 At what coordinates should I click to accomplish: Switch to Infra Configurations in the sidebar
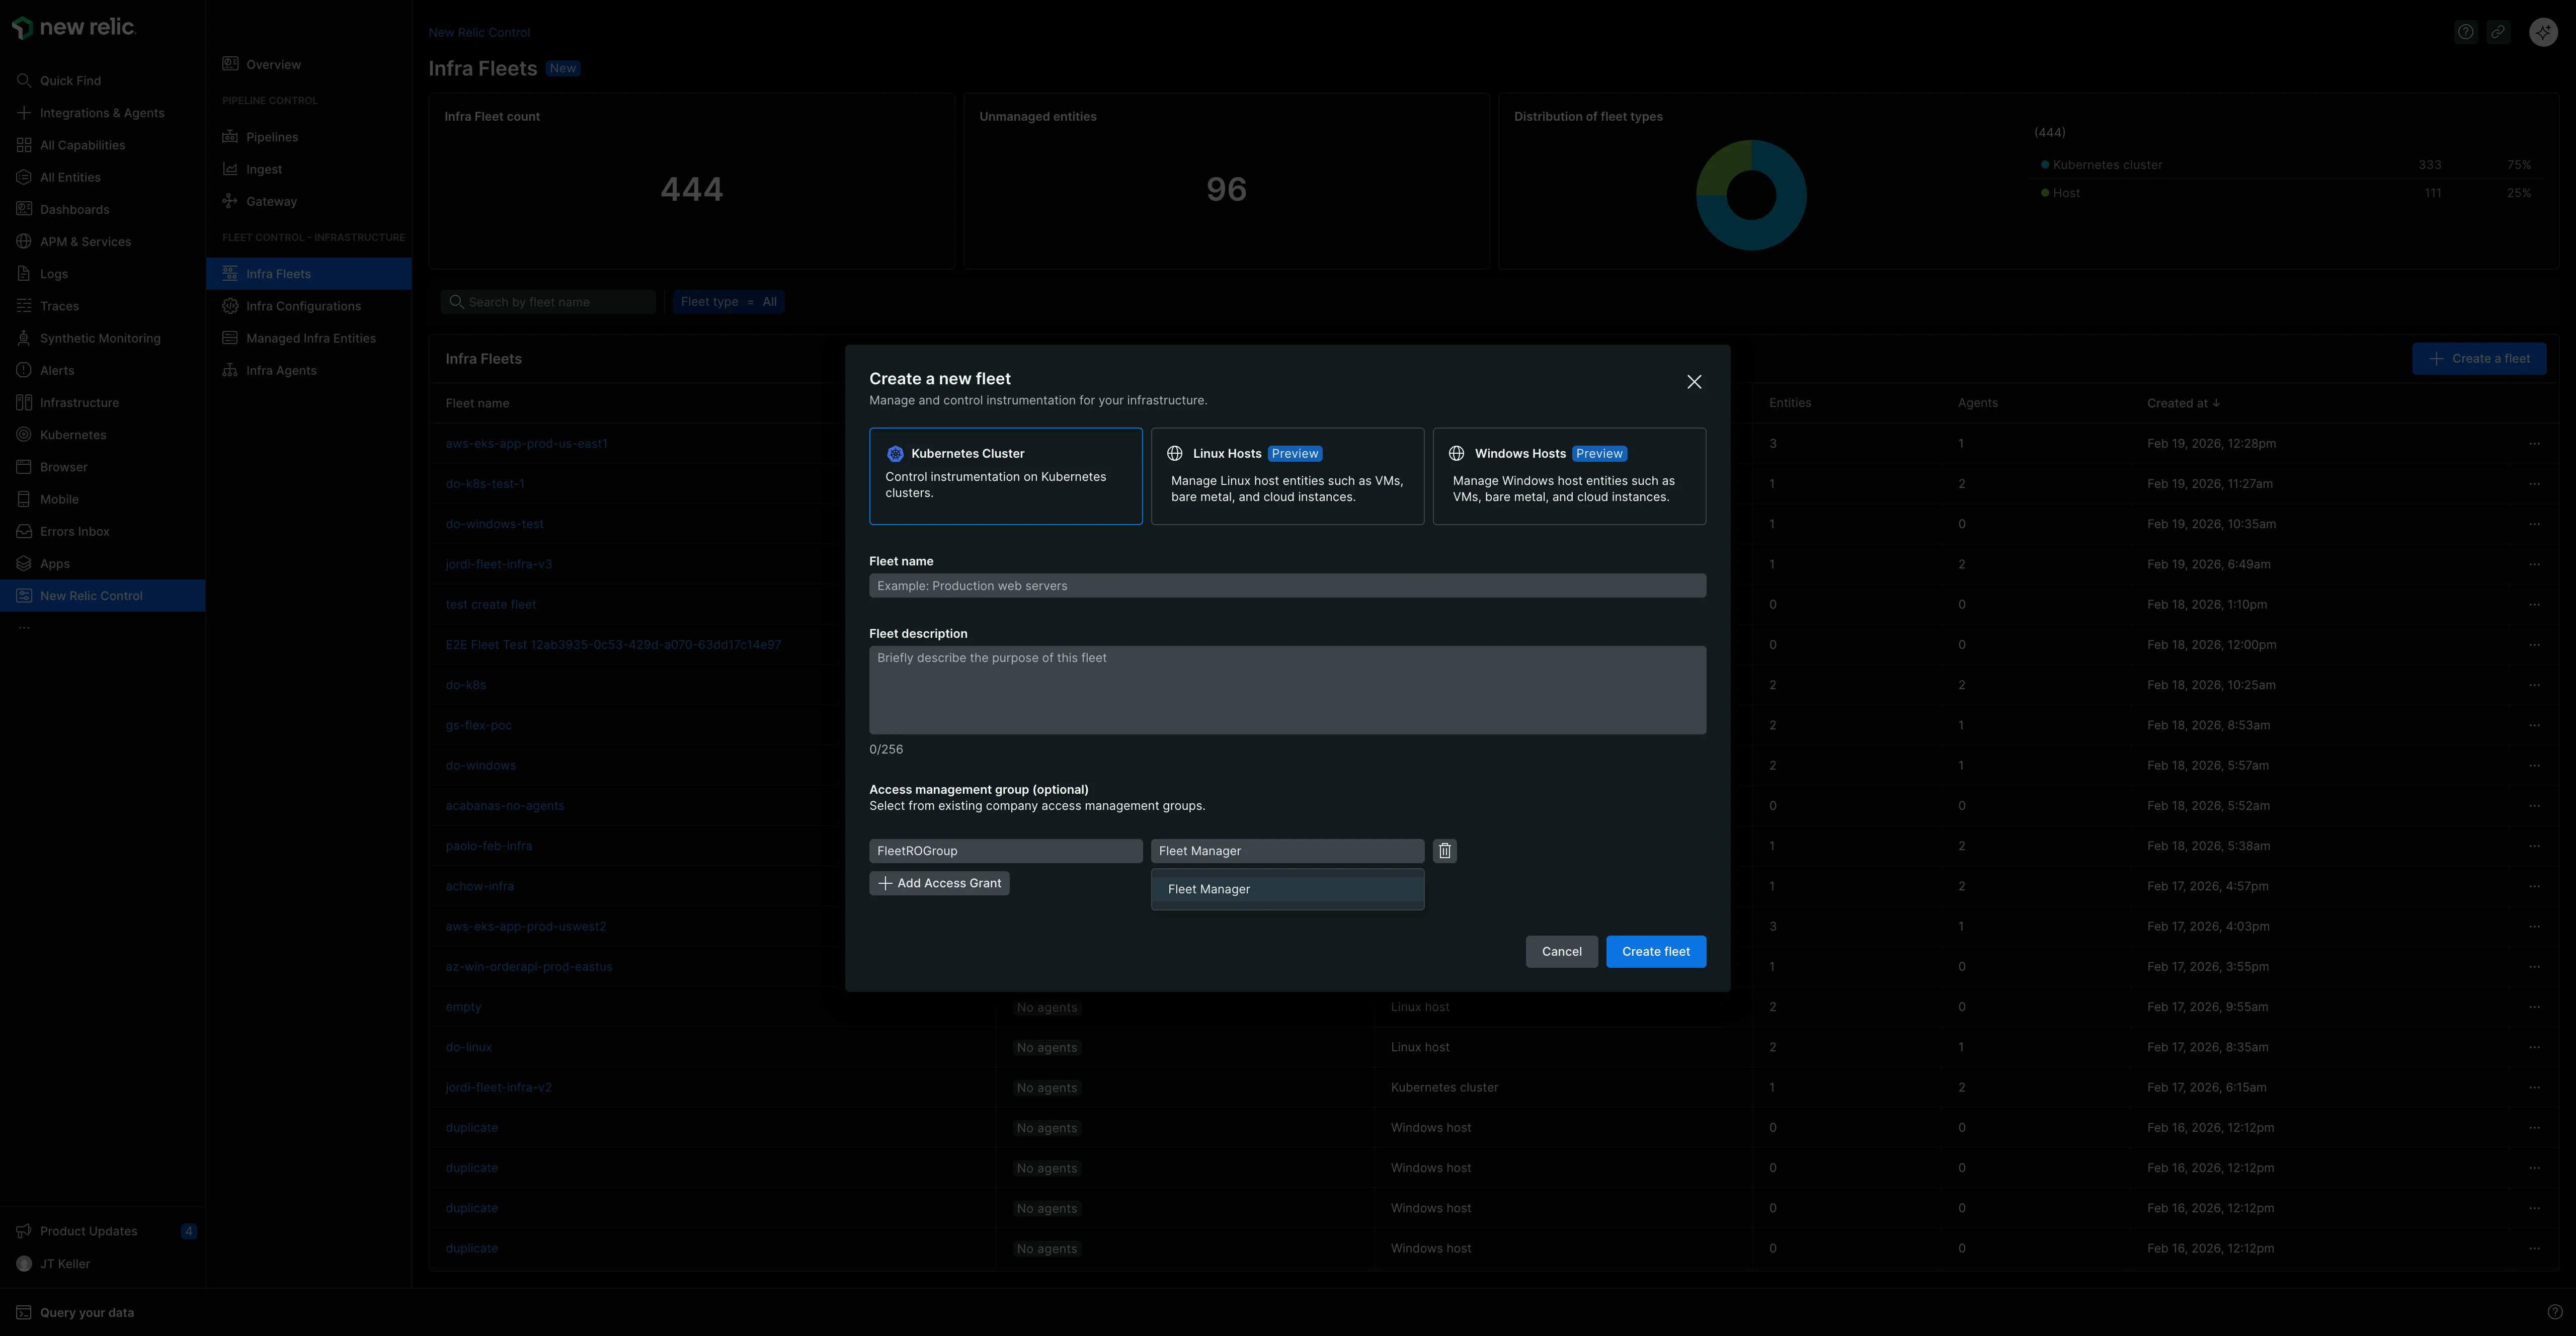(x=304, y=305)
